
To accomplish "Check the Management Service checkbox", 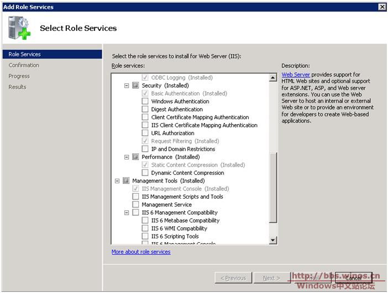I will 135,204.
